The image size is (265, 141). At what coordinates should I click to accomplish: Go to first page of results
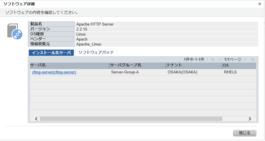(x=213, y=59)
